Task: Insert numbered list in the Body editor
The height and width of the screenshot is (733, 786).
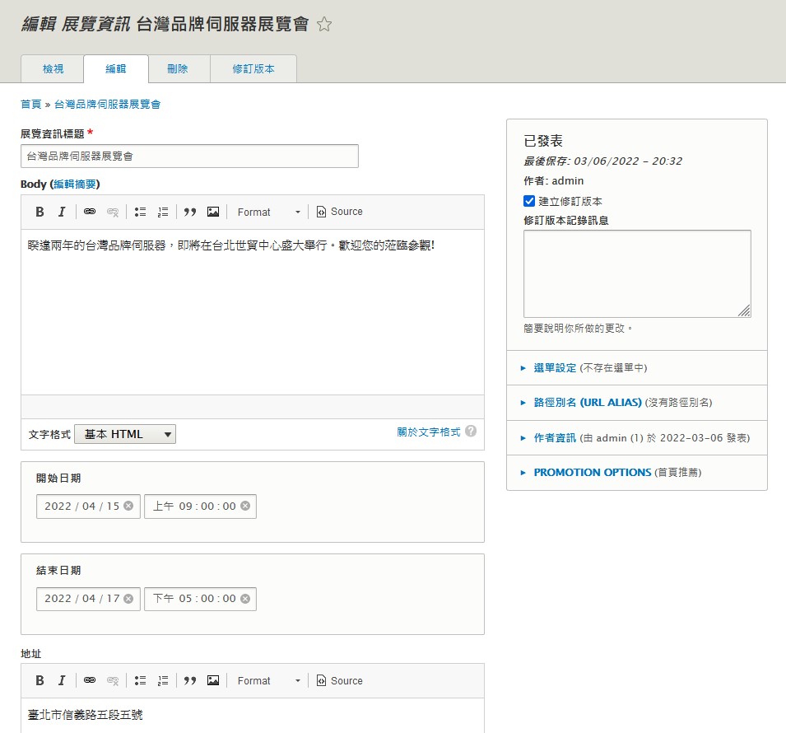Action: click(x=163, y=212)
